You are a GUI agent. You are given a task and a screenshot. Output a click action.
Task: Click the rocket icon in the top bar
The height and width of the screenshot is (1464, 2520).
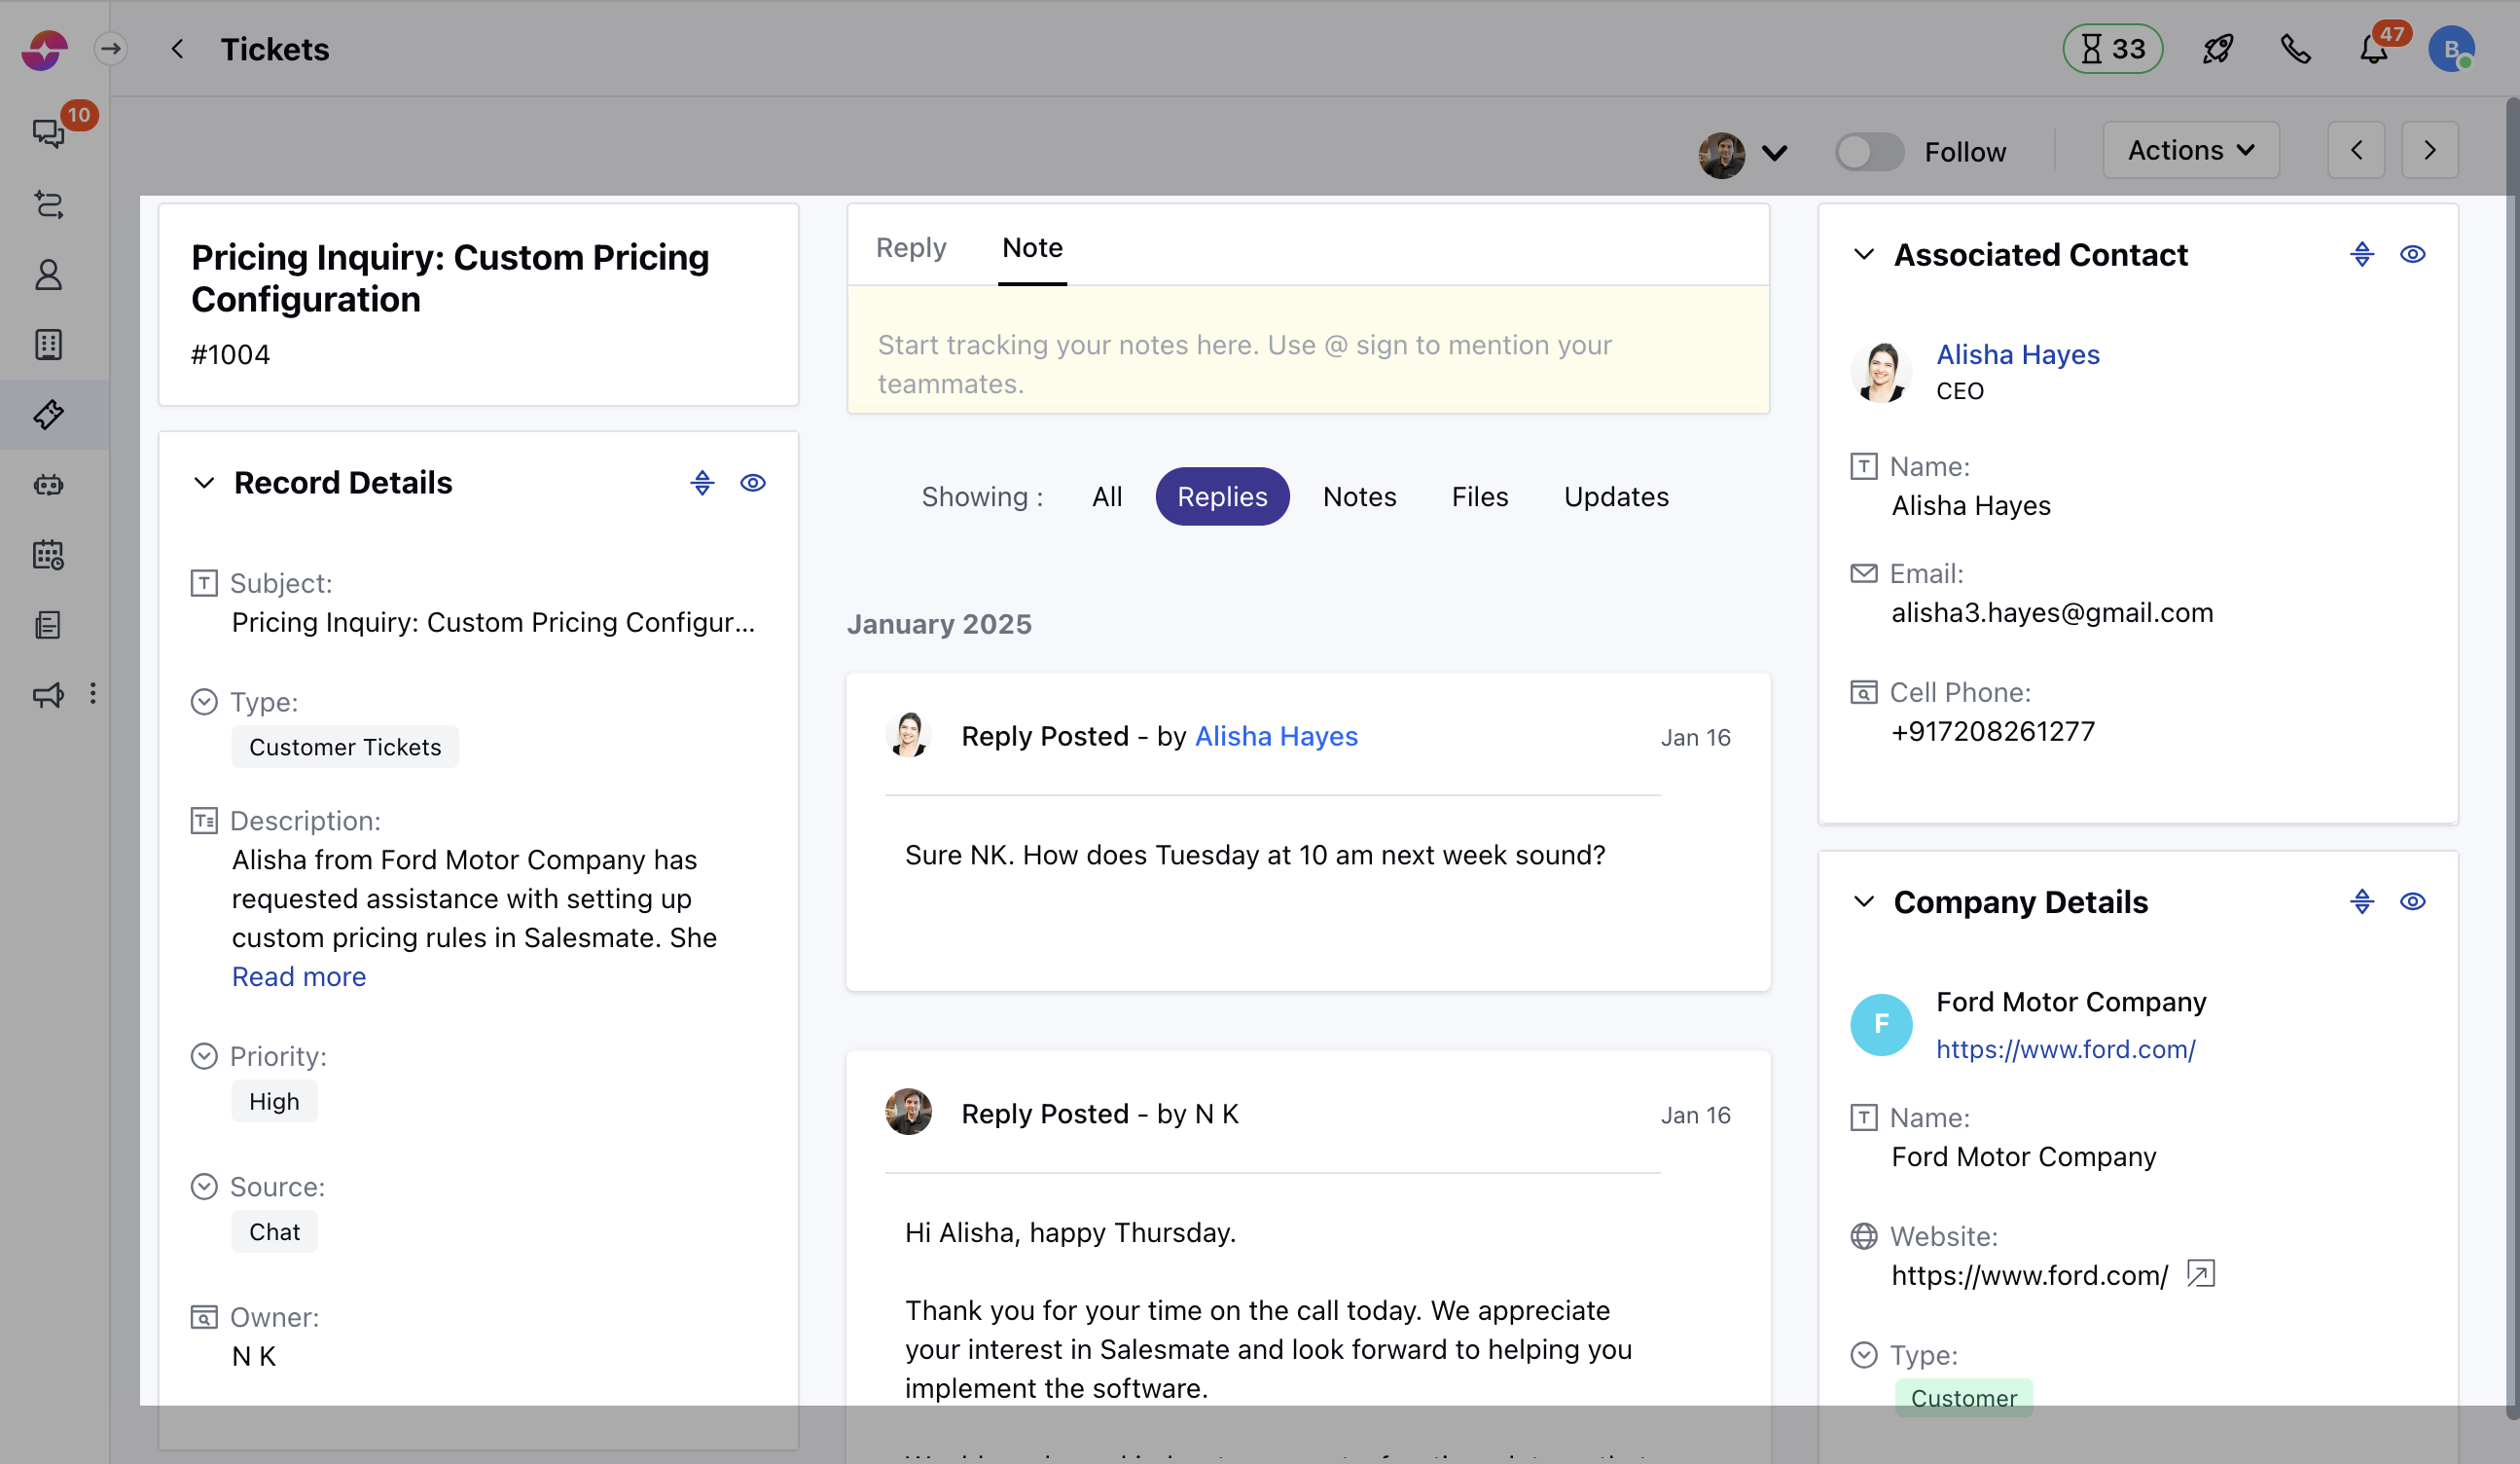(x=2217, y=49)
